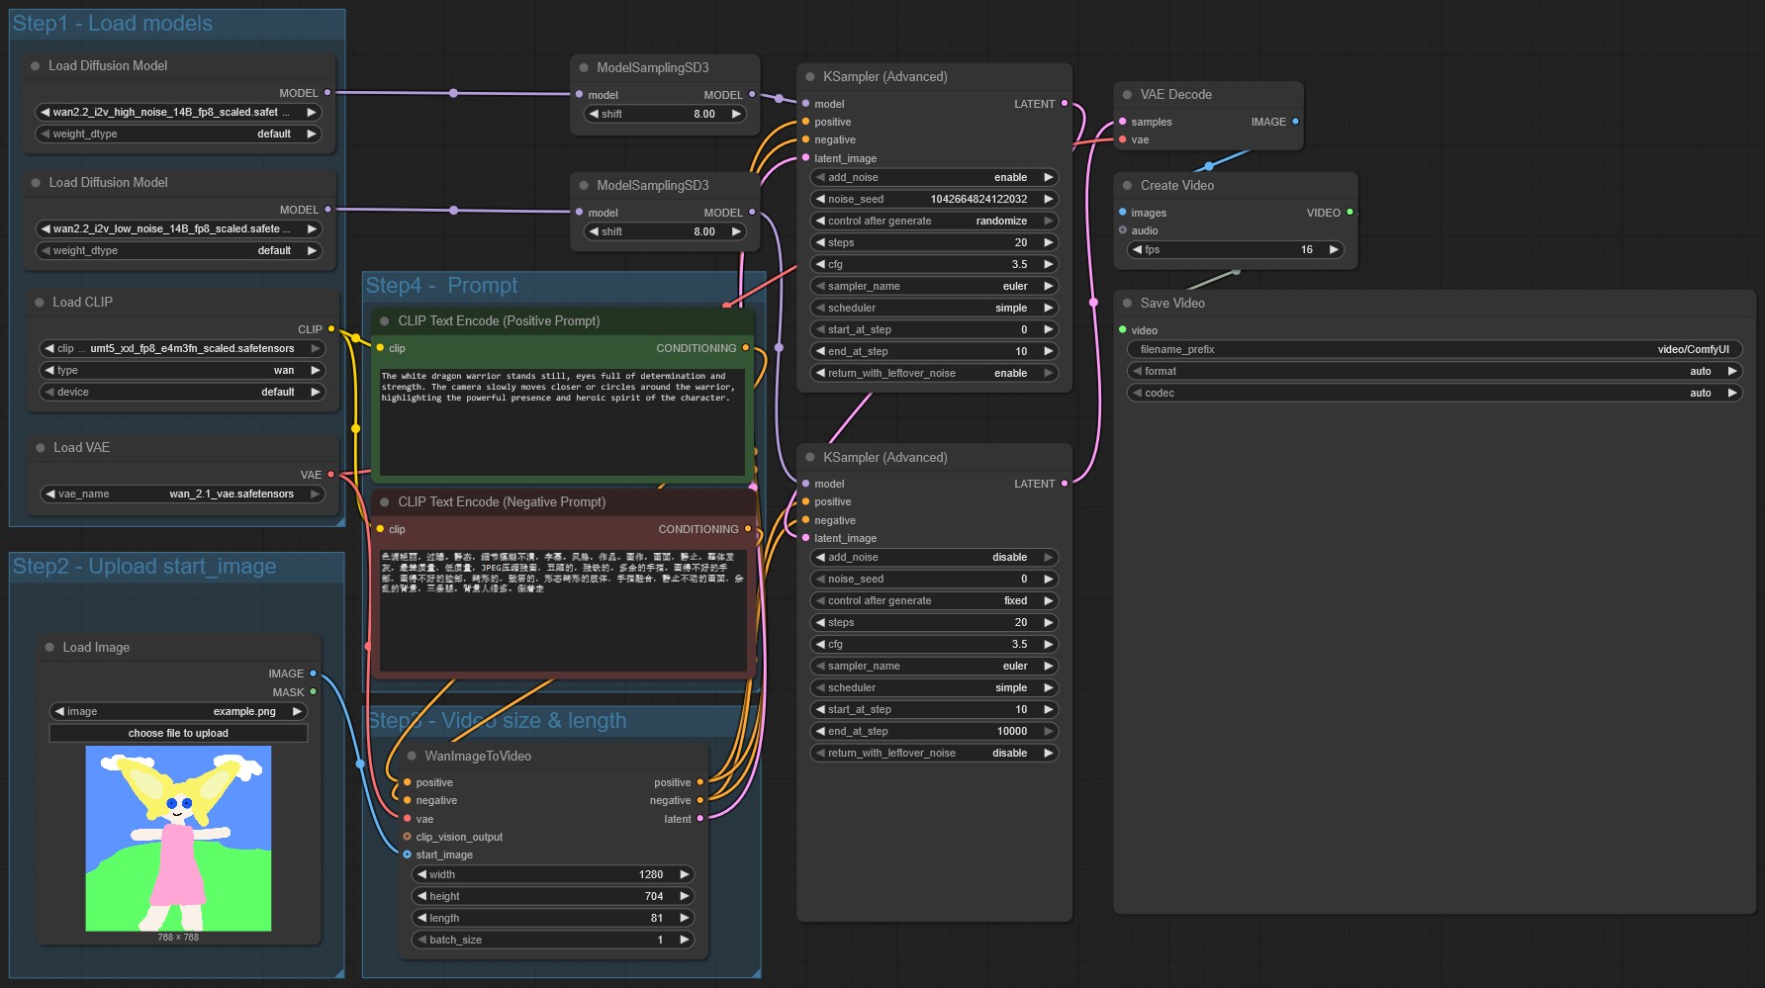The width and height of the screenshot is (1765, 988).
Task: Click the choose file to upload button
Action: [x=178, y=734]
